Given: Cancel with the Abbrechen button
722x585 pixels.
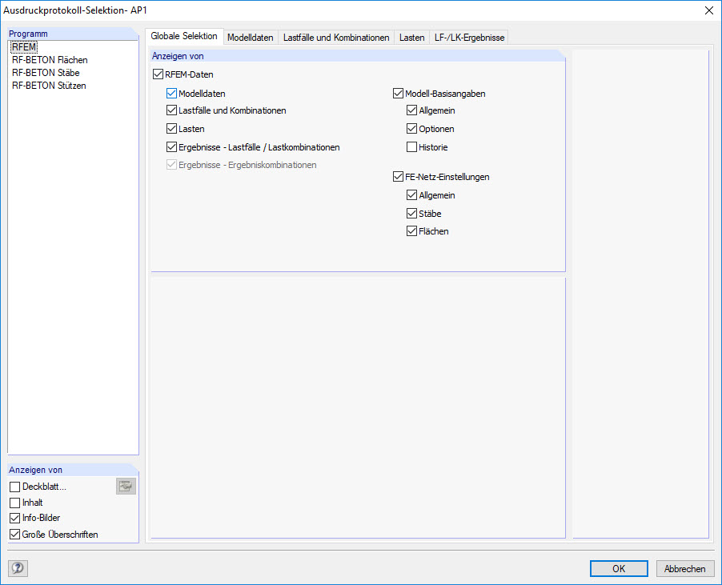Looking at the screenshot, I should point(684,568).
